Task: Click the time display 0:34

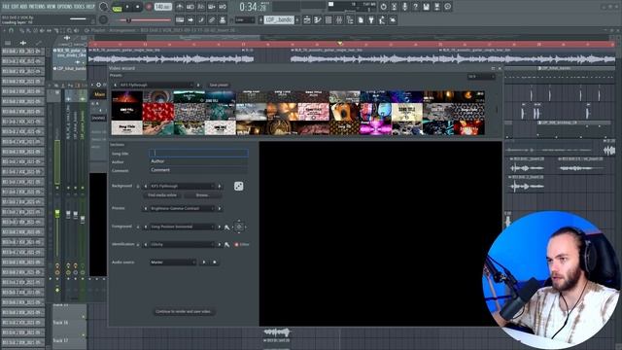Action: point(253,7)
